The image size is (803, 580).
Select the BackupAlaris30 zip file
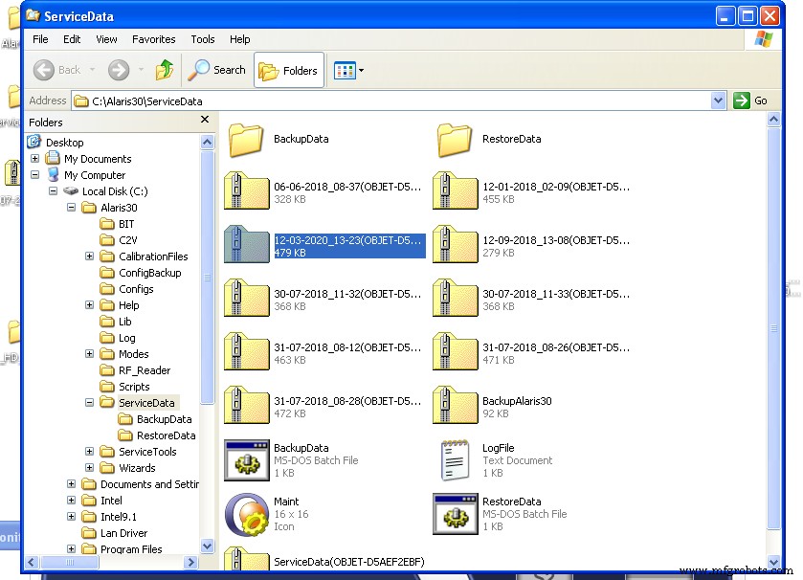455,407
